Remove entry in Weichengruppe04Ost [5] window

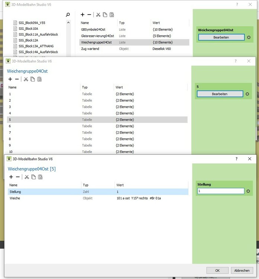click(18, 177)
